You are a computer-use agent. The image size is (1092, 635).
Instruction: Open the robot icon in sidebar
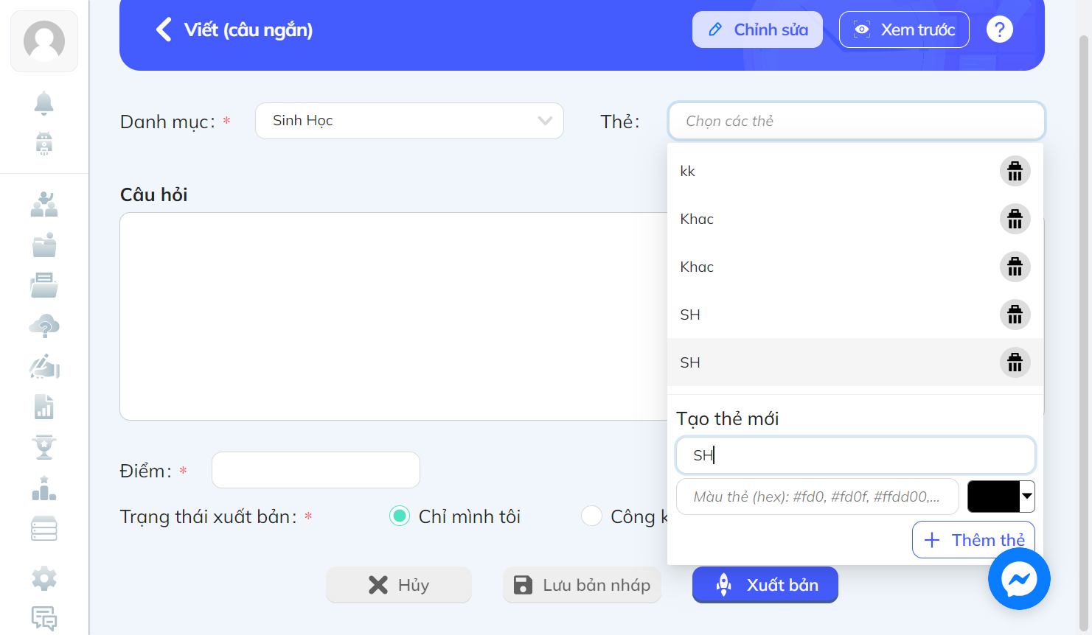tap(44, 144)
